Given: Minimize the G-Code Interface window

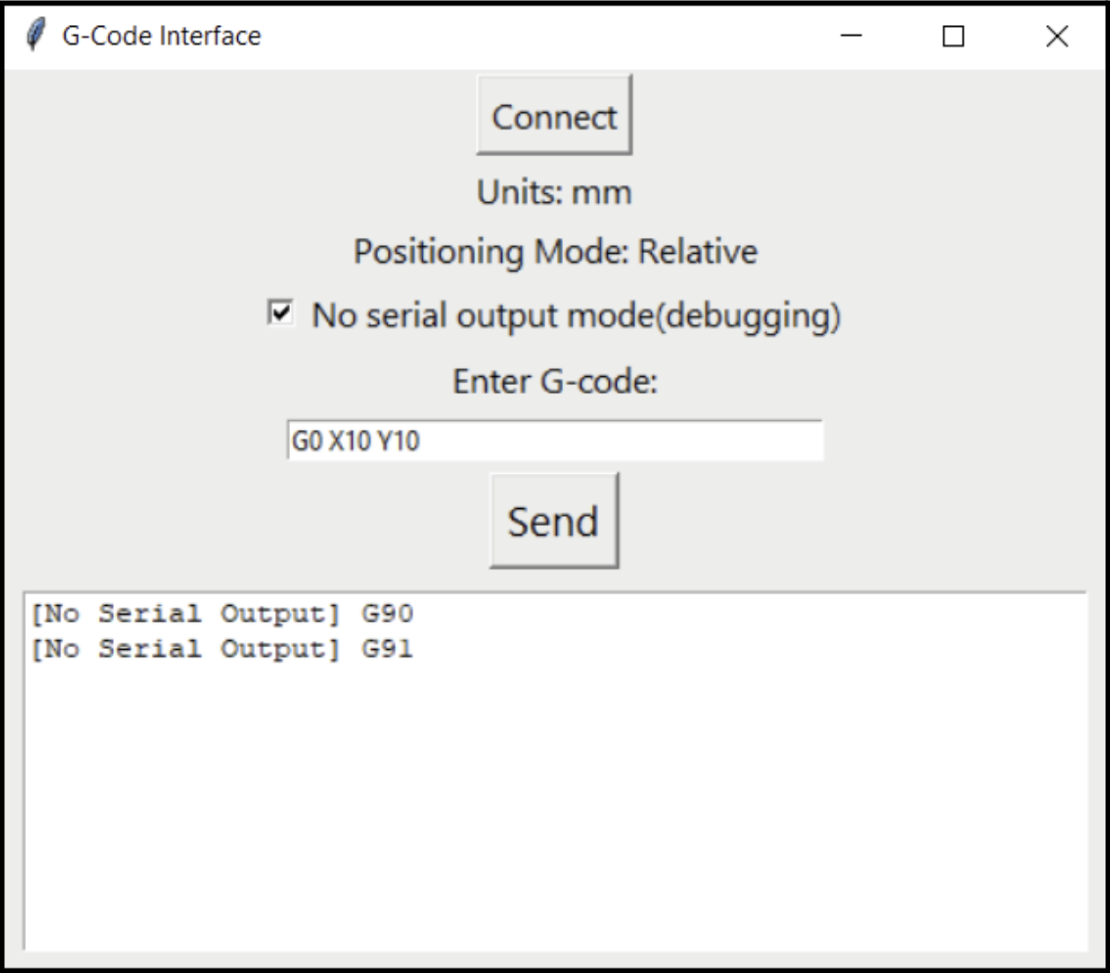Looking at the screenshot, I should tap(850, 36).
